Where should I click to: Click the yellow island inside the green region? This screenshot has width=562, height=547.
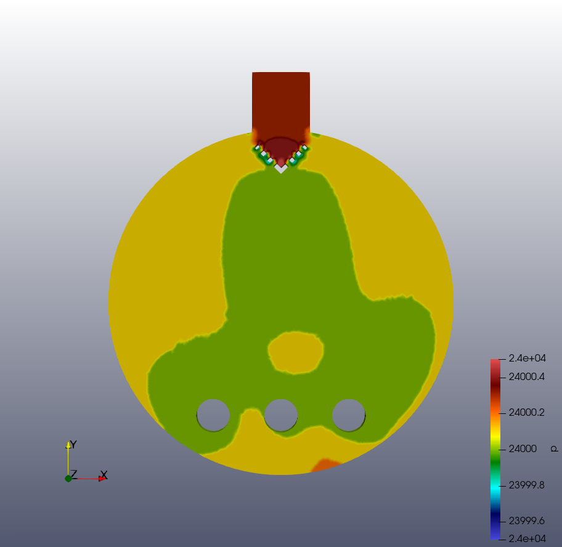coord(296,353)
